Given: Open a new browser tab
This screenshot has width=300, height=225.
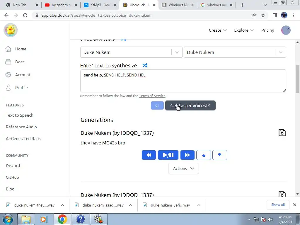Looking at the screenshot, I should [242, 5].
